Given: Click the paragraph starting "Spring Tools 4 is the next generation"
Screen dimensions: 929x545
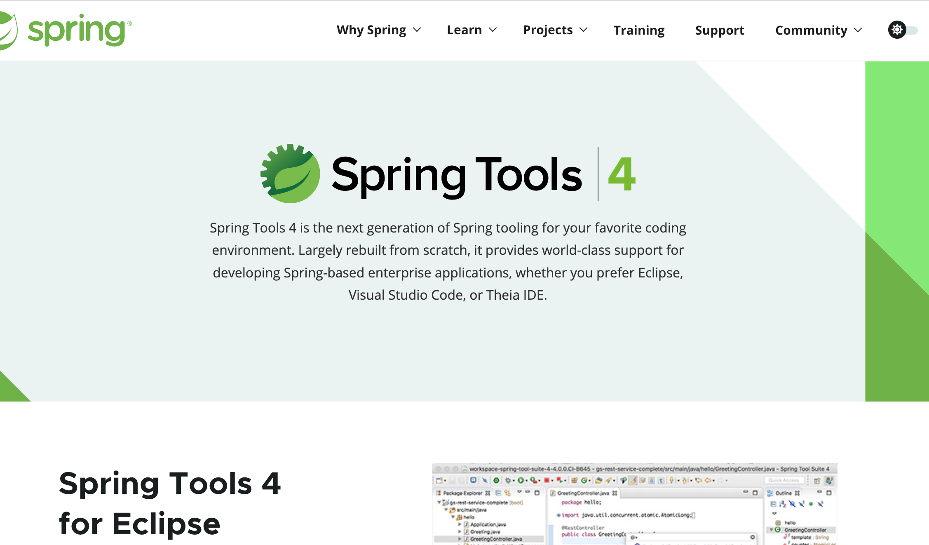Looking at the screenshot, I should coord(448,261).
